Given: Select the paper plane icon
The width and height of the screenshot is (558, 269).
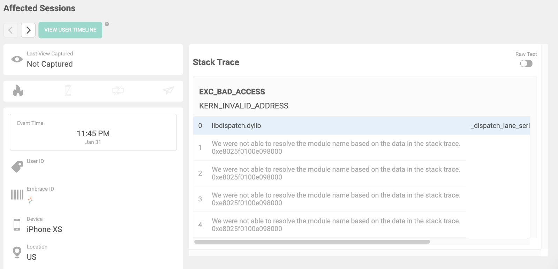Looking at the screenshot, I should [168, 91].
